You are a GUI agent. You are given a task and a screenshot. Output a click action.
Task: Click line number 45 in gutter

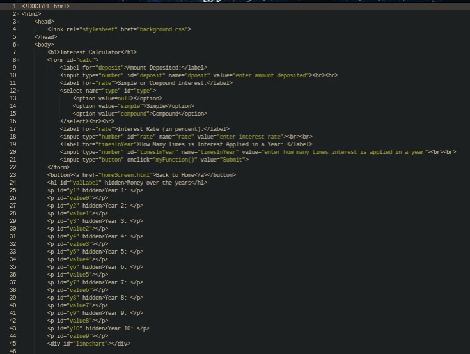[13, 344]
